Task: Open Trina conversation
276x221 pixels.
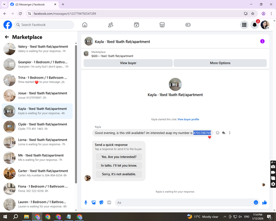Action: click(x=37, y=80)
